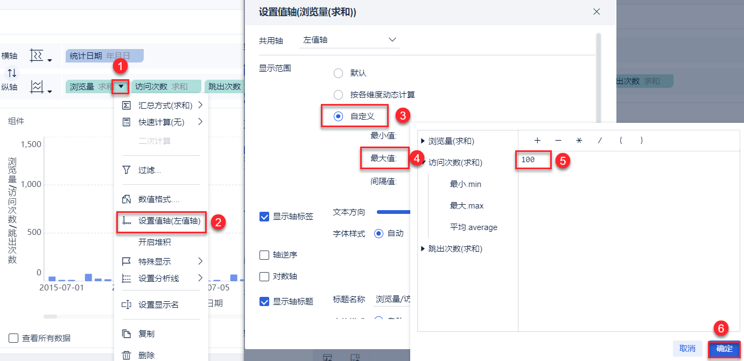Click the summary sigma icon
The height and width of the screenshot is (361, 744).
coord(127,105)
